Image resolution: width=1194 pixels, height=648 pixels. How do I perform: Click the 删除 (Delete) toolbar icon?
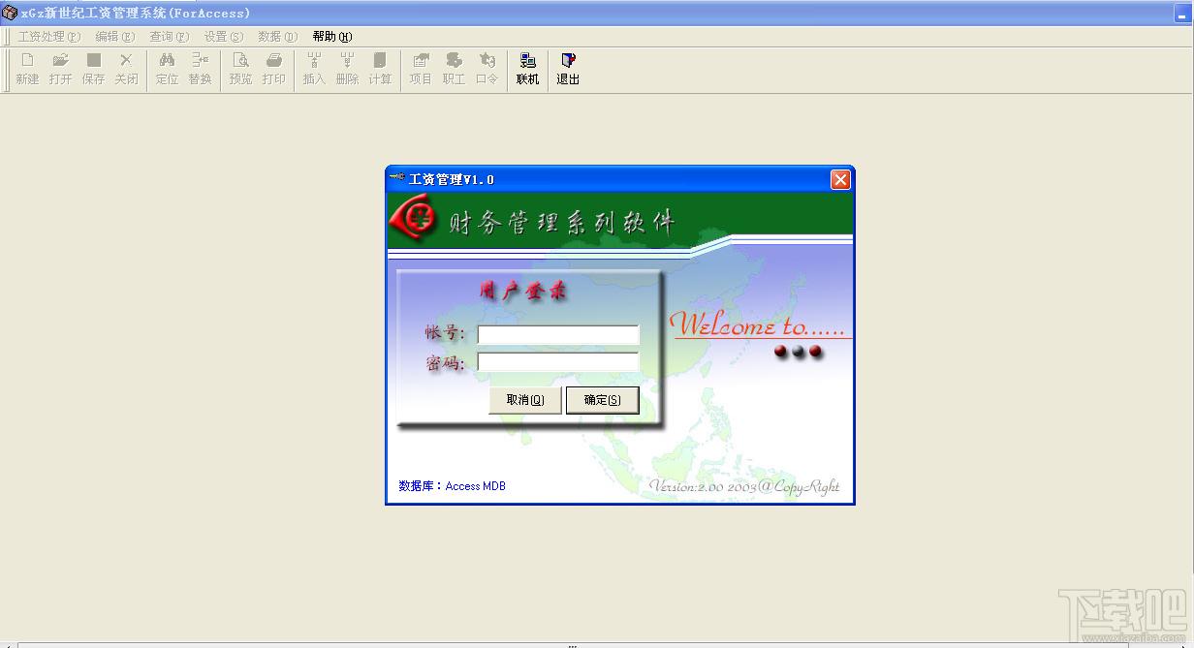pos(347,69)
